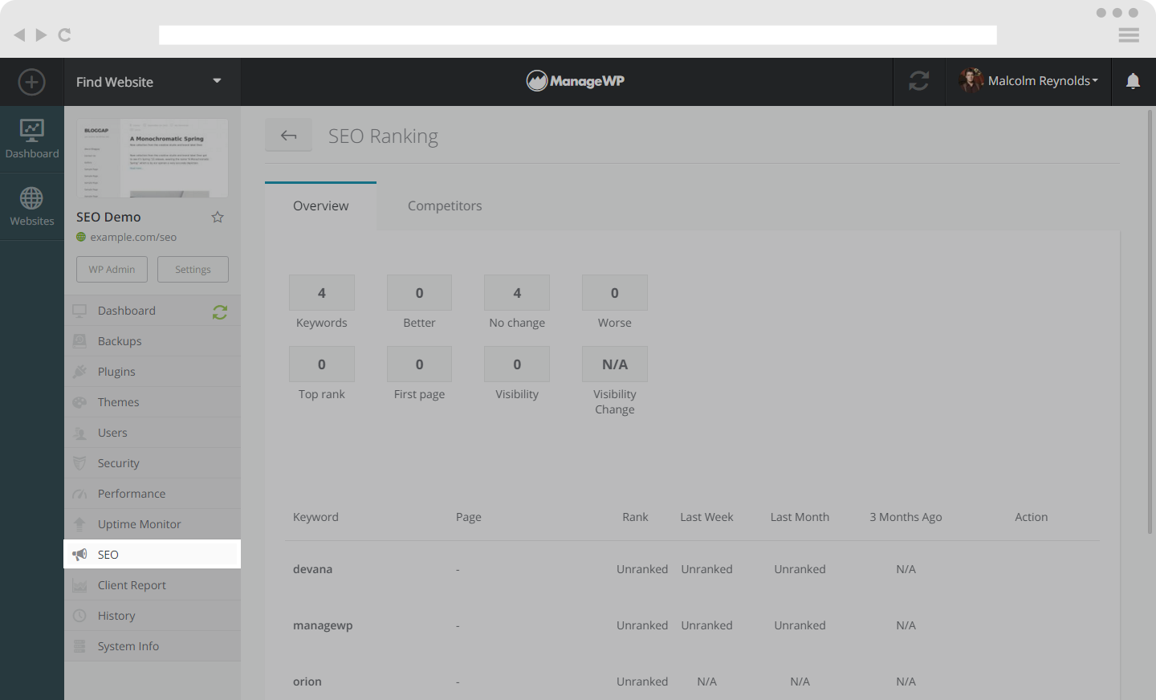The width and height of the screenshot is (1156, 700).
Task: Click the Rank column header
Action: pyautogui.click(x=635, y=517)
